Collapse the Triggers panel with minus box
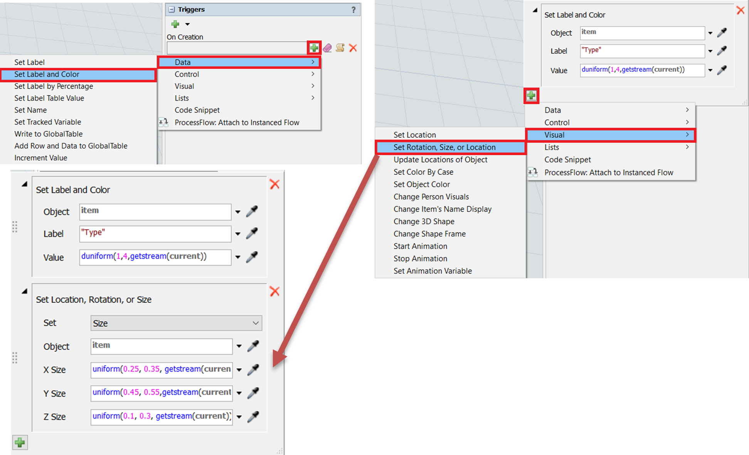The width and height of the screenshot is (749, 455). (x=172, y=10)
